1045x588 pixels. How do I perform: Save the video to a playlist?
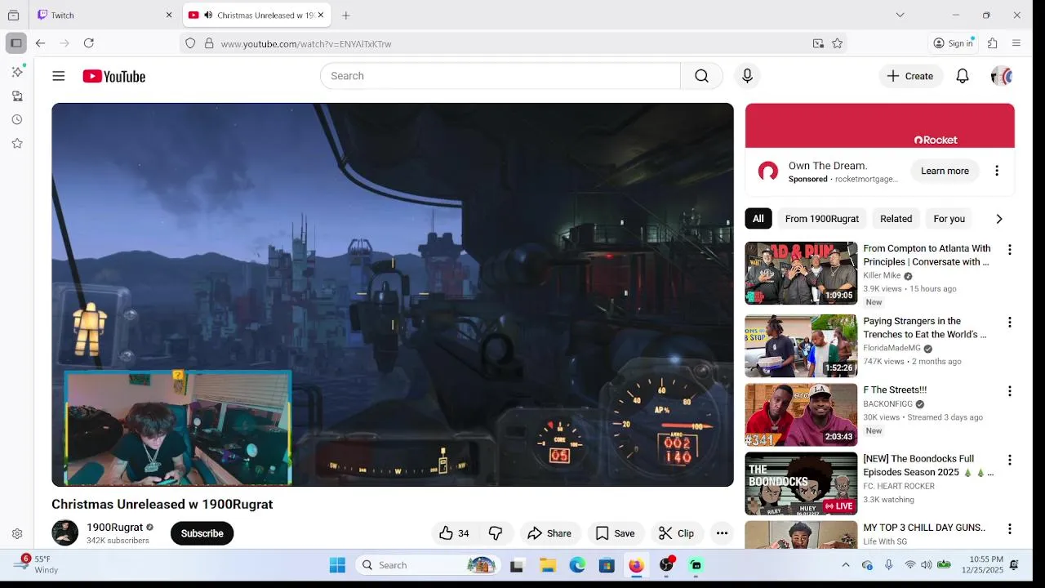click(615, 533)
